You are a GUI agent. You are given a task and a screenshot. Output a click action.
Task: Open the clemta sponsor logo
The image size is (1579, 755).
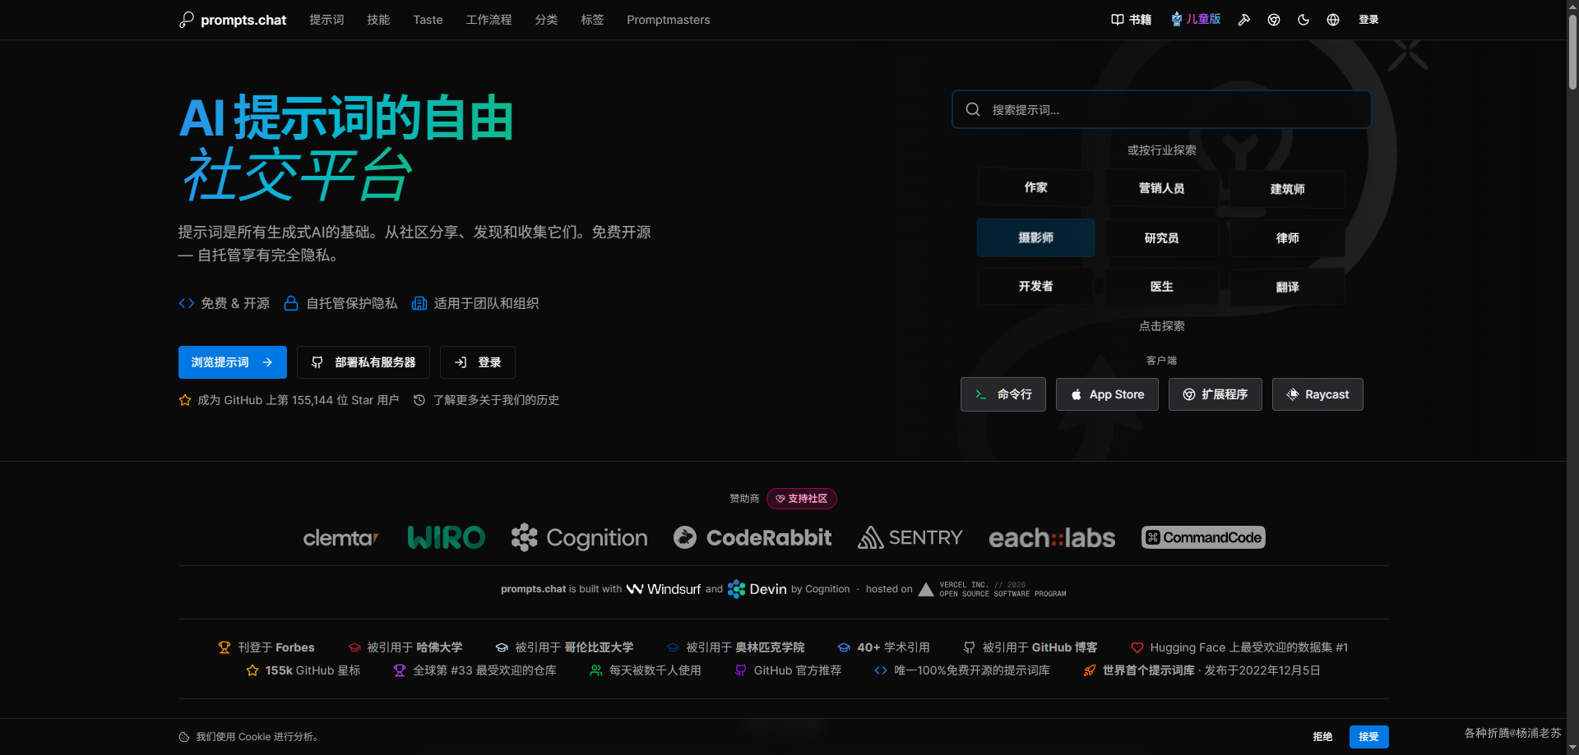coord(340,538)
